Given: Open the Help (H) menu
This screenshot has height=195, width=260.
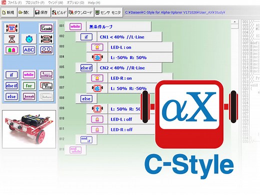Looking at the screenshot, I should tap(94, 2).
